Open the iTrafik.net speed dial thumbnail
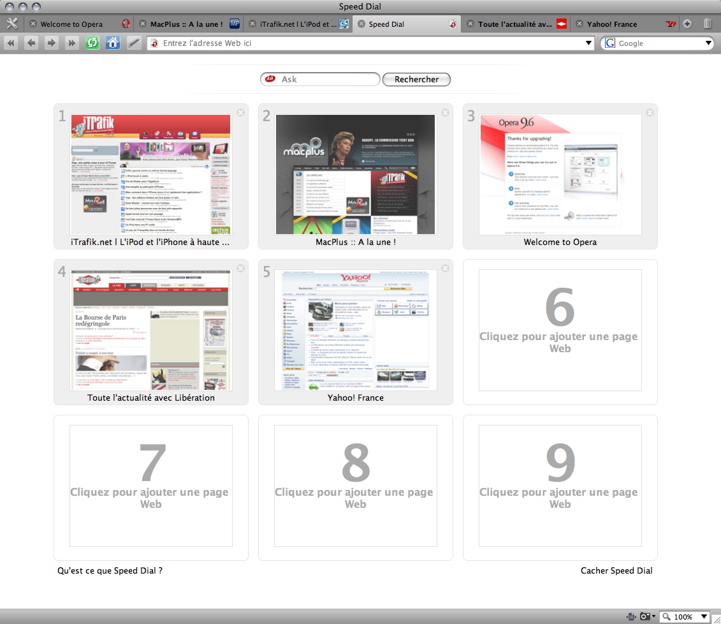Screen dimensions: 721x624 pos(151,175)
